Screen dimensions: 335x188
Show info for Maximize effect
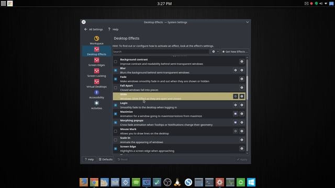point(242,114)
